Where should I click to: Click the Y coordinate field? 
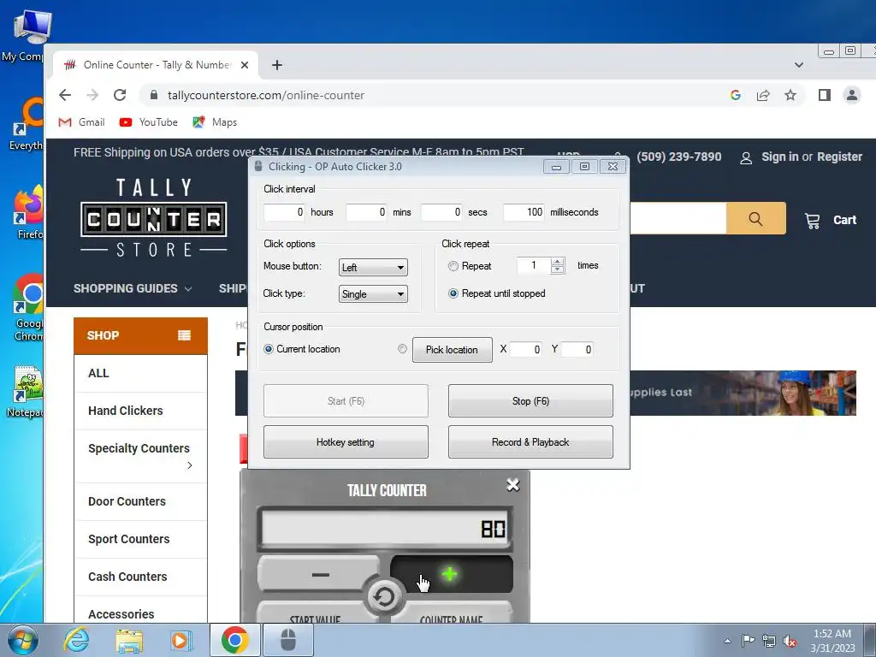pyautogui.click(x=577, y=350)
